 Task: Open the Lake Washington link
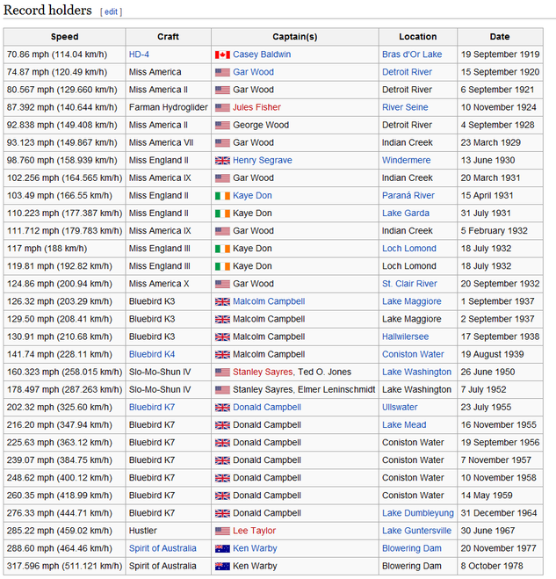click(416, 372)
